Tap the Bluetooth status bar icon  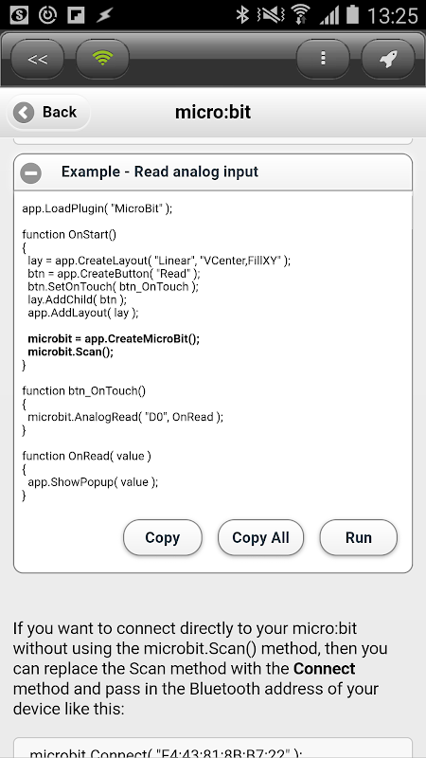[241, 14]
